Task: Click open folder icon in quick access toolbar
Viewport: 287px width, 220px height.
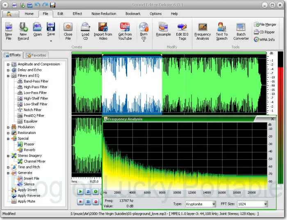Action: click(x=30, y=5)
